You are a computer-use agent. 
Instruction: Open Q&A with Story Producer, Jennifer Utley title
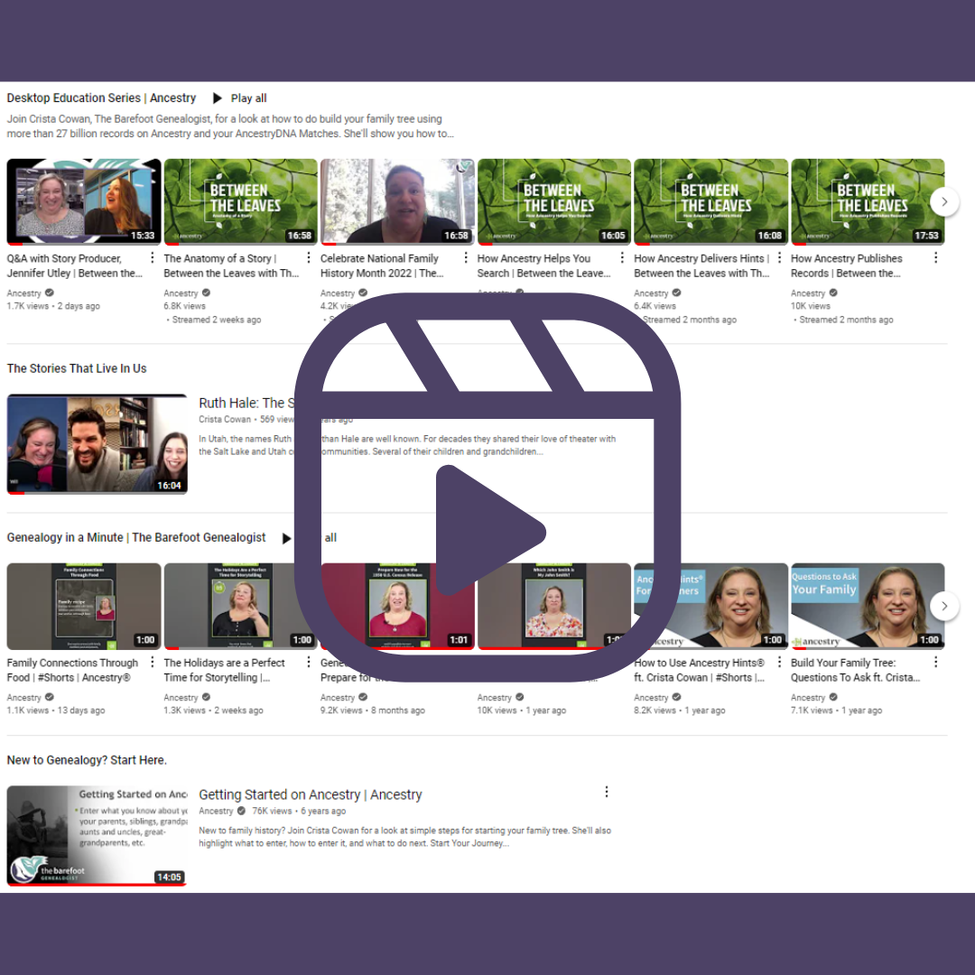pos(75,265)
